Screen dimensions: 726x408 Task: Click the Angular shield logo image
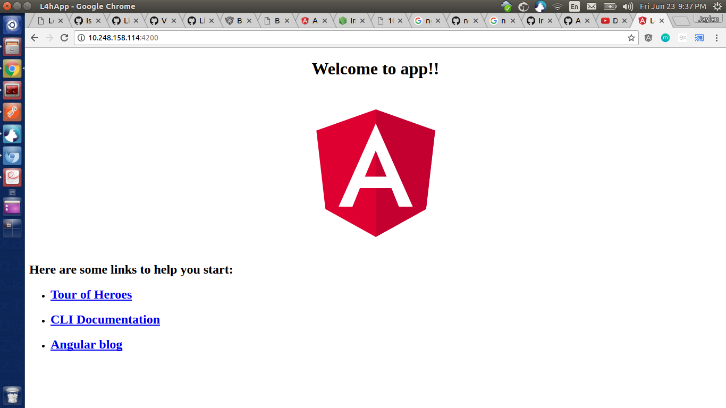click(376, 173)
